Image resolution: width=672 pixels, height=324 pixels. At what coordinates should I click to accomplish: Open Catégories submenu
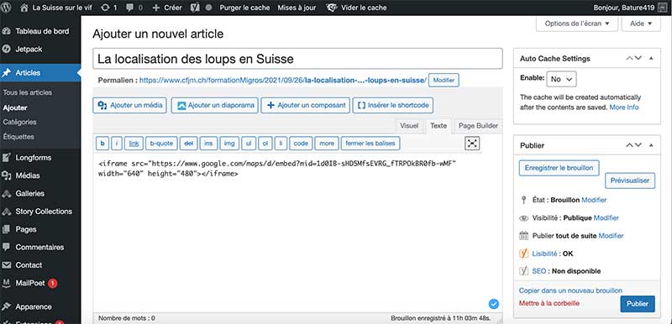click(x=19, y=122)
